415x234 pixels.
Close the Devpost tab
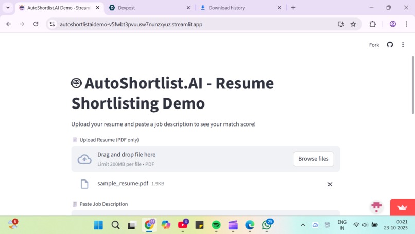coord(188,8)
